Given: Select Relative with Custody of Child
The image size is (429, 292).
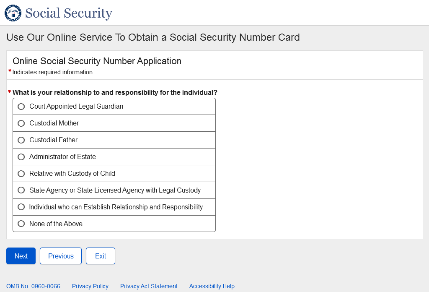Looking at the screenshot, I should pos(21,174).
